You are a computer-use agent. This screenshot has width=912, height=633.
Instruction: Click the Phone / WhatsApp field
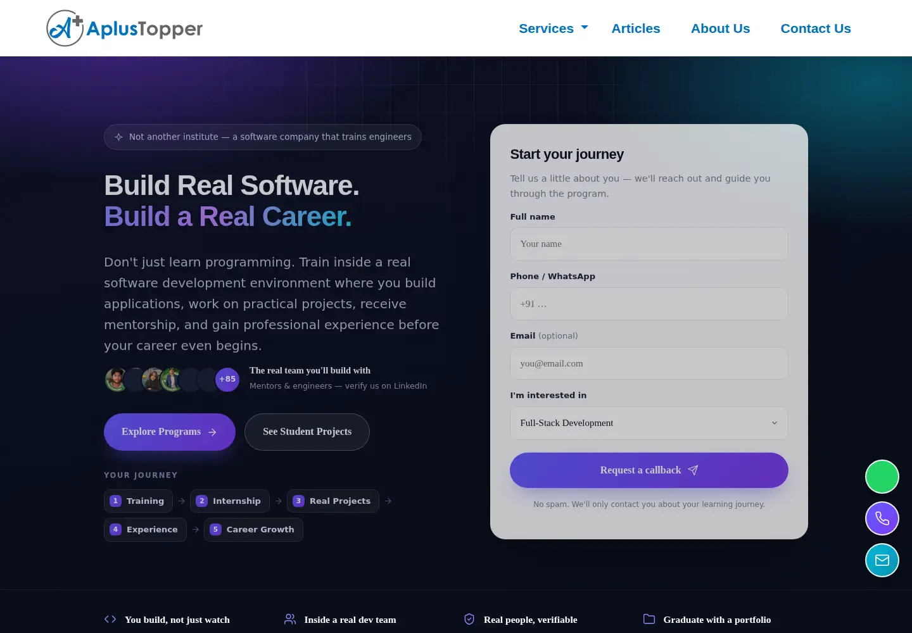tap(649, 304)
